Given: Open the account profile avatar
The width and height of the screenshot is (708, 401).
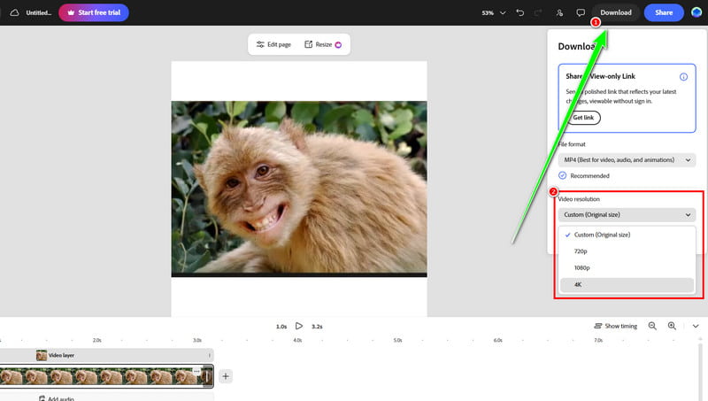Looking at the screenshot, I should (696, 12).
